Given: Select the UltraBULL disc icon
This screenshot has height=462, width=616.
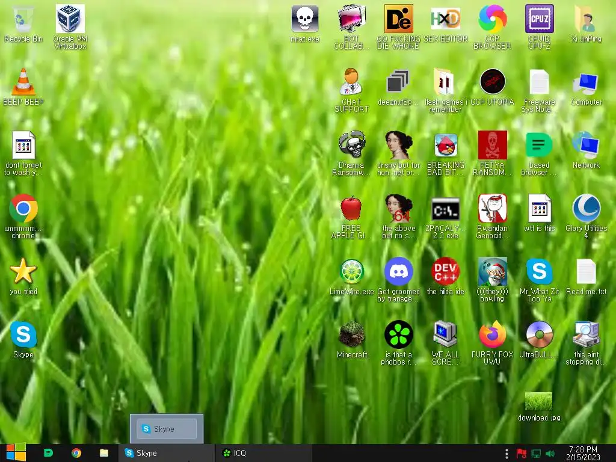Looking at the screenshot, I should click(539, 334).
